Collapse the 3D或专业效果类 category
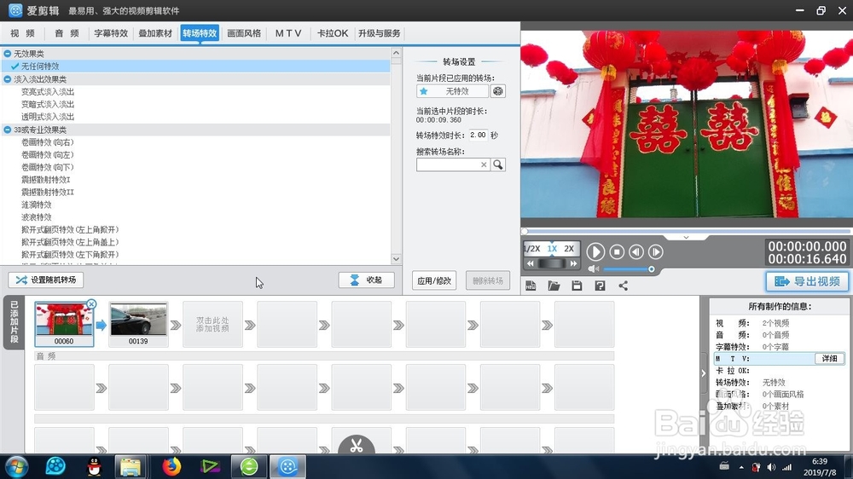This screenshot has height=479, width=853. [x=8, y=130]
